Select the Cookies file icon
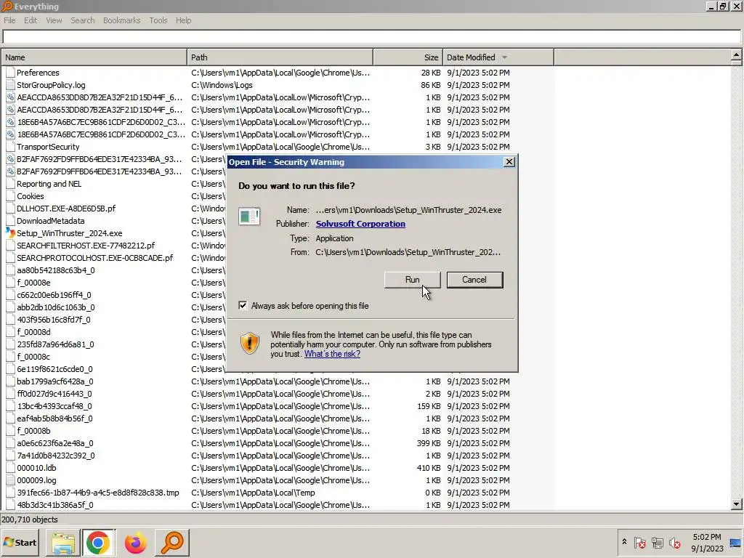 coord(10,196)
